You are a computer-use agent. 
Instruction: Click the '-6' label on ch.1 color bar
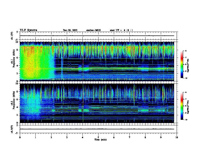[x=185, y=51]
